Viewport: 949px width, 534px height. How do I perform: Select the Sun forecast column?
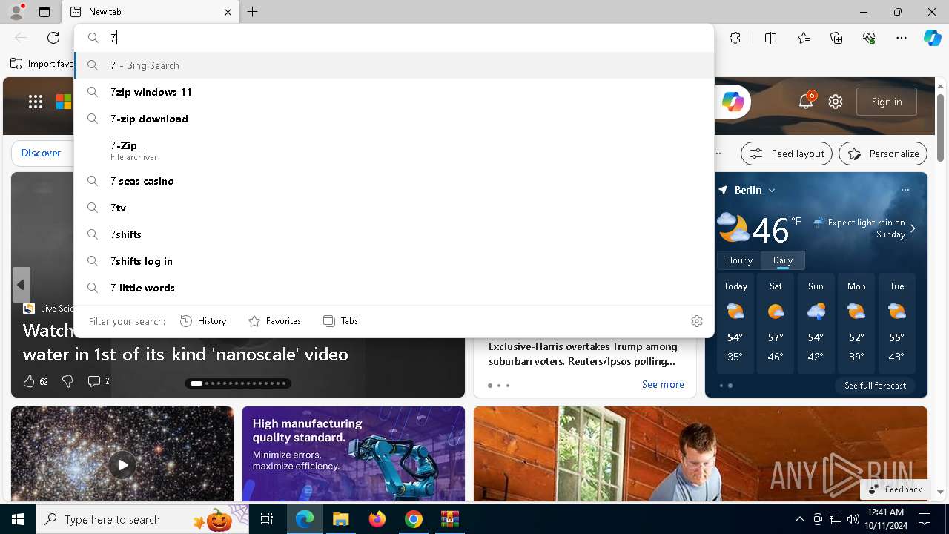coord(816,323)
